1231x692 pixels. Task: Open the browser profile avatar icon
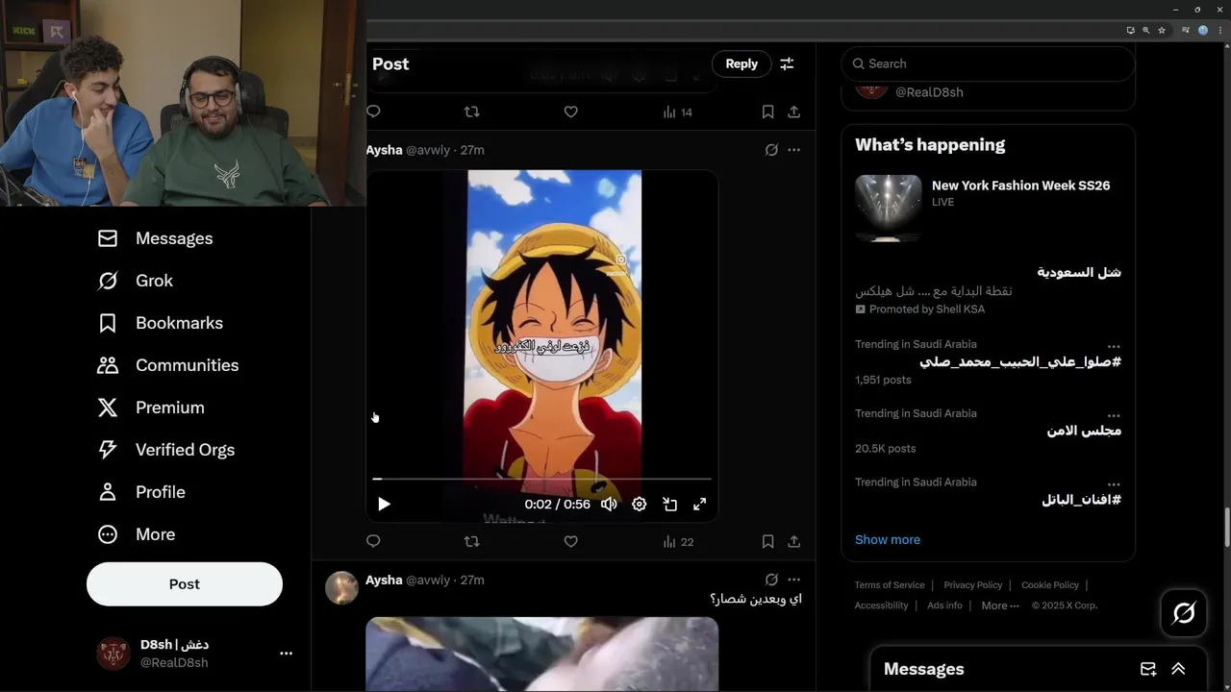(1203, 30)
